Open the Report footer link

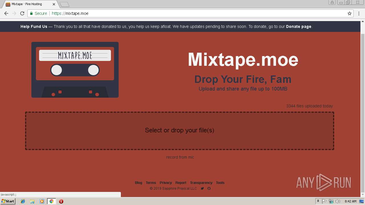(x=181, y=183)
